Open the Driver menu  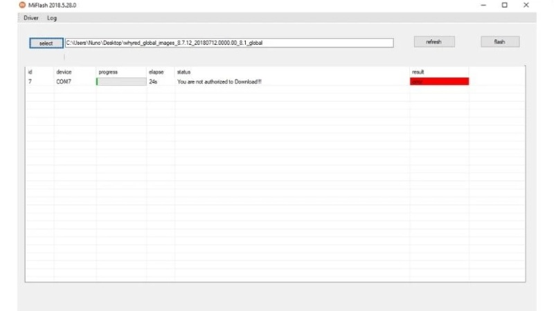tap(30, 18)
